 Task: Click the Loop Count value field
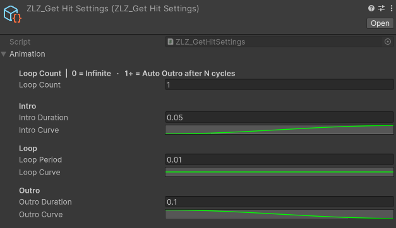[279, 84]
